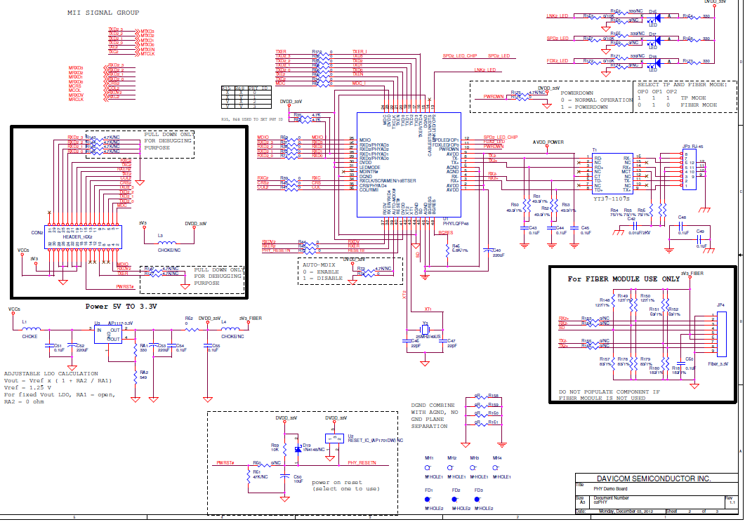The width and height of the screenshot is (745, 522).
Task: Click the L1 CHOKE inductor symbol
Action: pyautogui.click(x=29, y=328)
